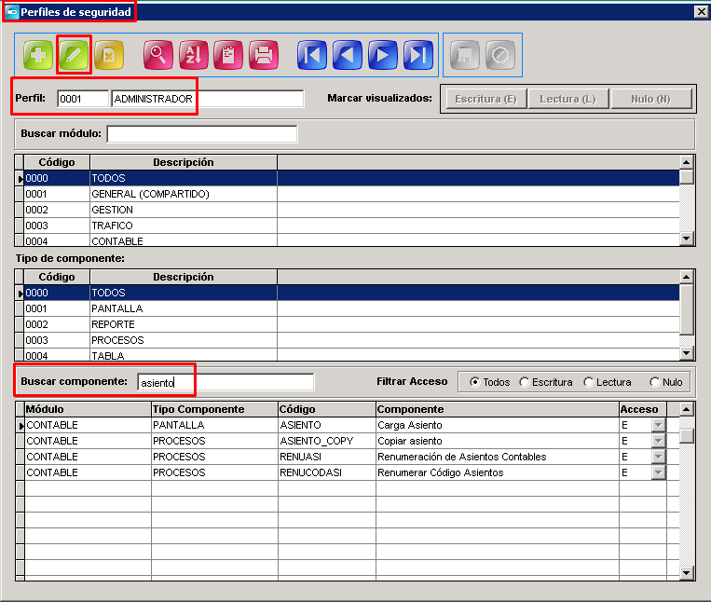The height and width of the screenshot is (602, 711).
Task: Click the Acceso column header
Action: 643,409
